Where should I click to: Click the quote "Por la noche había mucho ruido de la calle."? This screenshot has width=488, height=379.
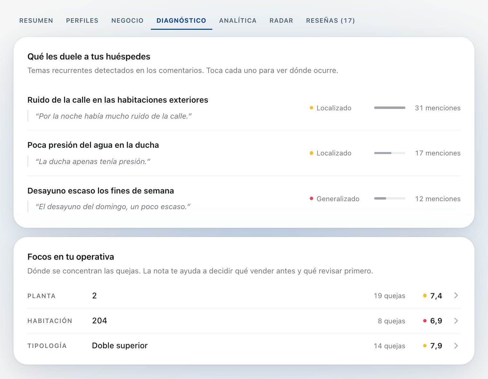point(113,116)
